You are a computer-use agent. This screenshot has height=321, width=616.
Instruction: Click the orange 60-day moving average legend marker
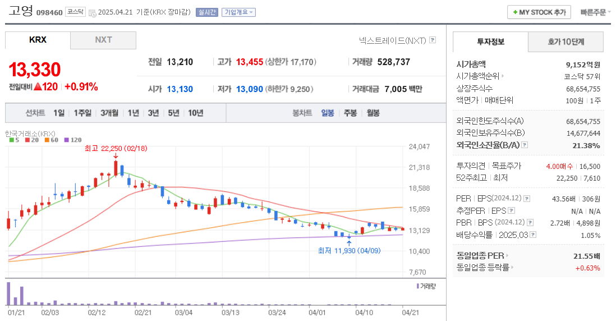[47, 140]
